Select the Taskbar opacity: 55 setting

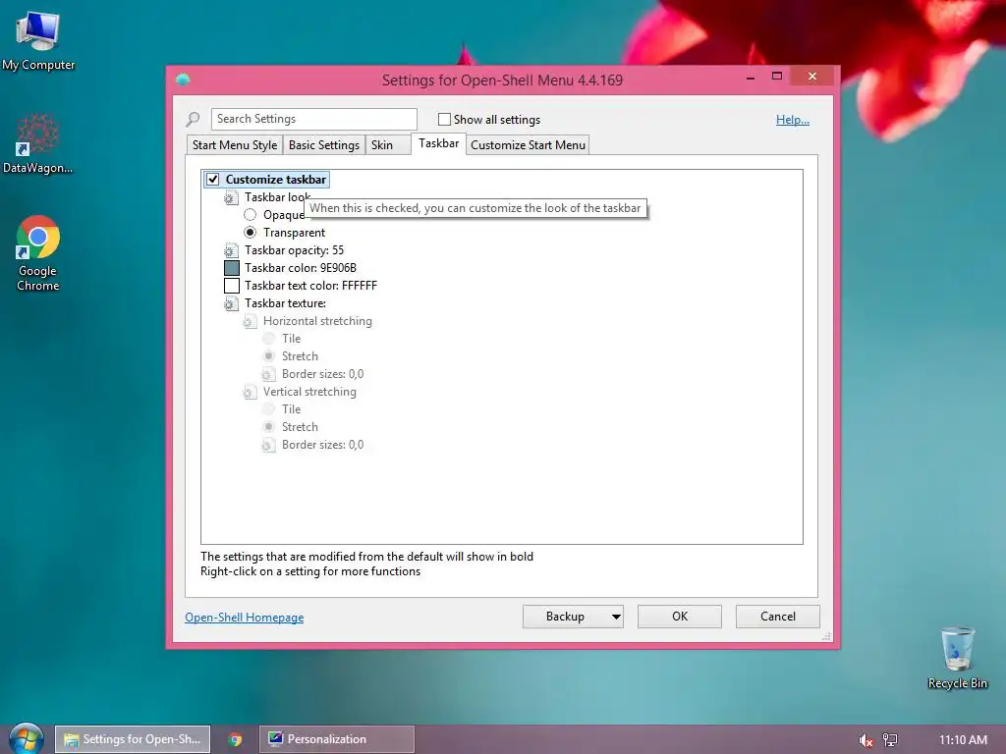tap(294, 250)
